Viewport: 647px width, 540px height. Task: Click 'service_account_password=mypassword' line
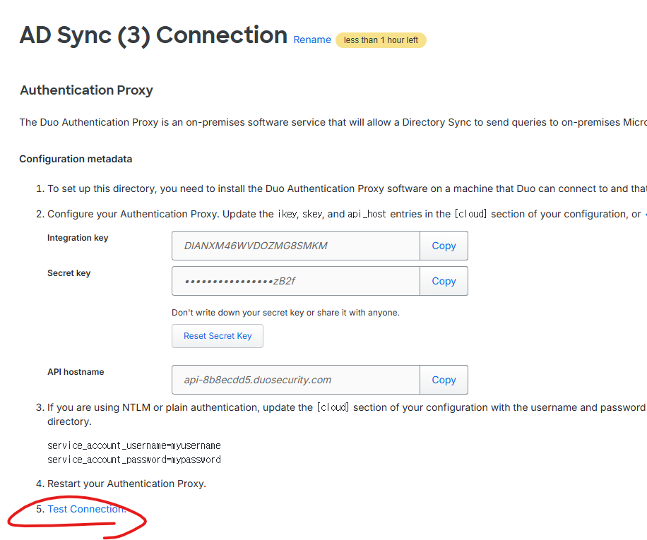tap(134, 460)
